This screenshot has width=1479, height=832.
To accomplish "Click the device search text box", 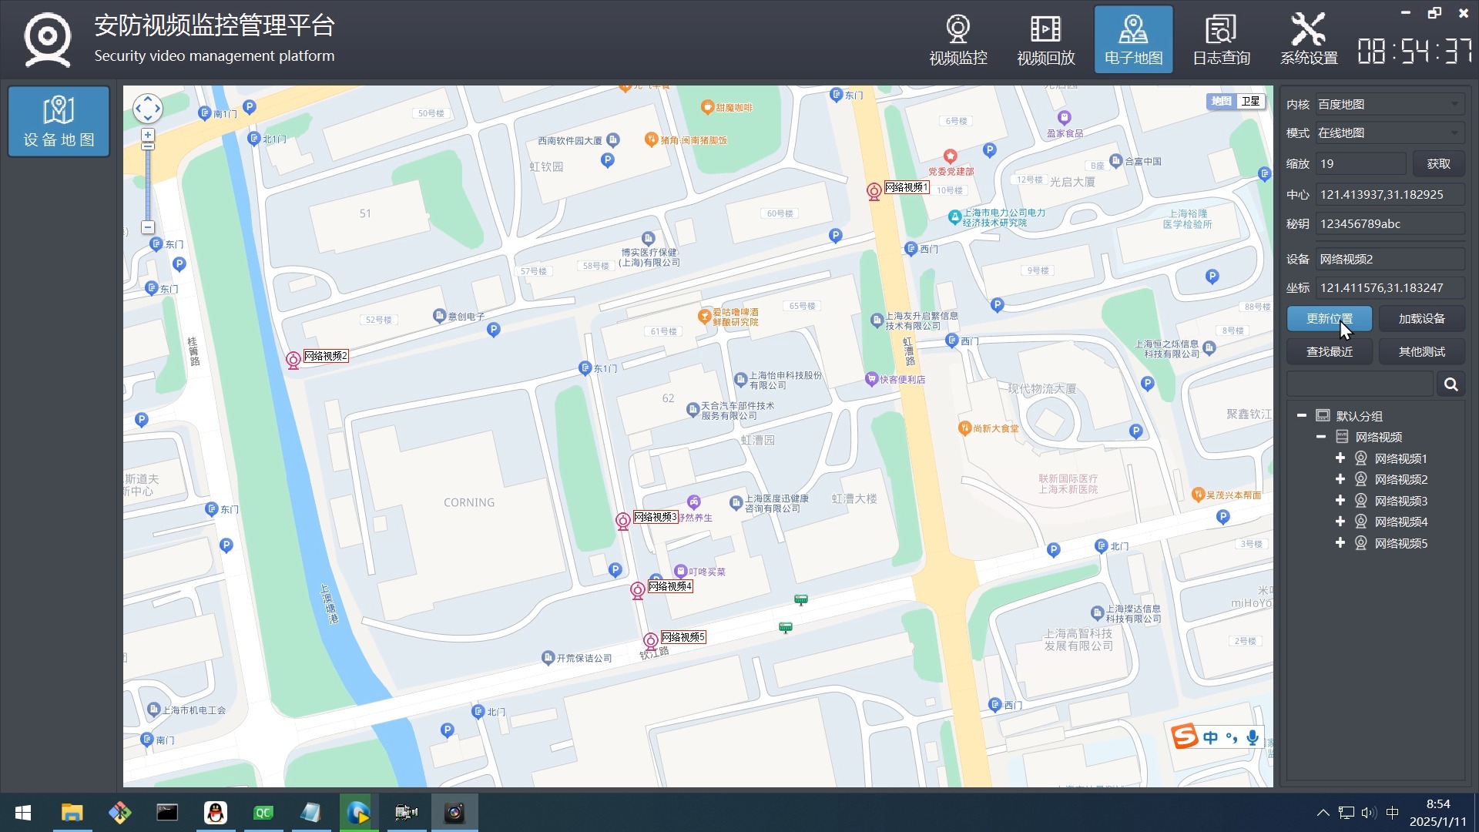I will [x=1360, y=384].
